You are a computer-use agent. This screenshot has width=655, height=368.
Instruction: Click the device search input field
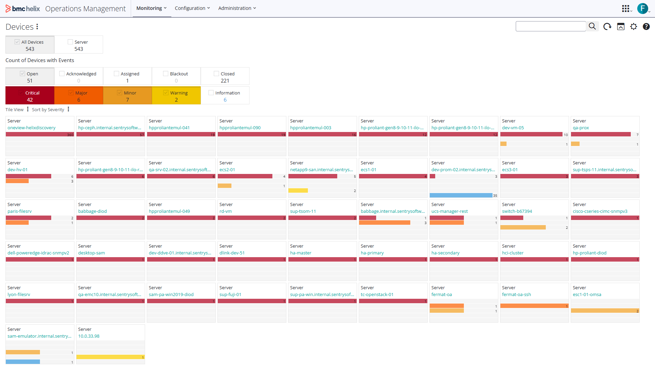pos(550,26)
